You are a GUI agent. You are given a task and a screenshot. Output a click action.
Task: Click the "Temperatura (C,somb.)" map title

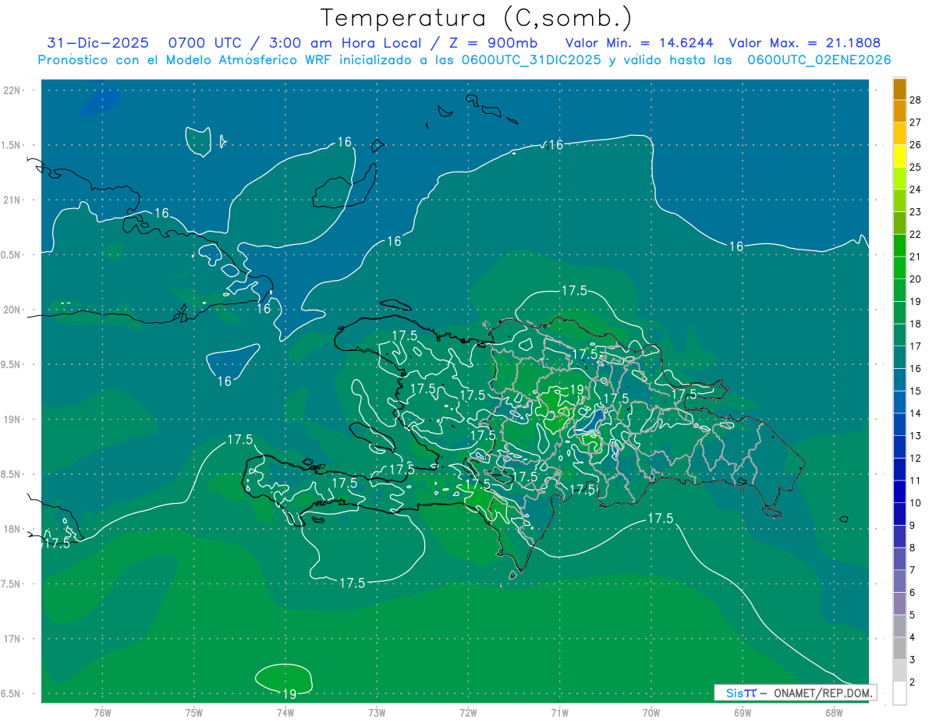[477, 18]
